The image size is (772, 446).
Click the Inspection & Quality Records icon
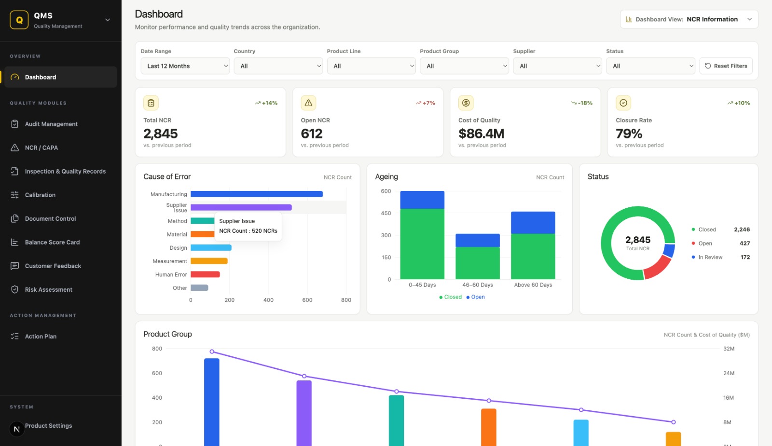[x=15, y=171]
